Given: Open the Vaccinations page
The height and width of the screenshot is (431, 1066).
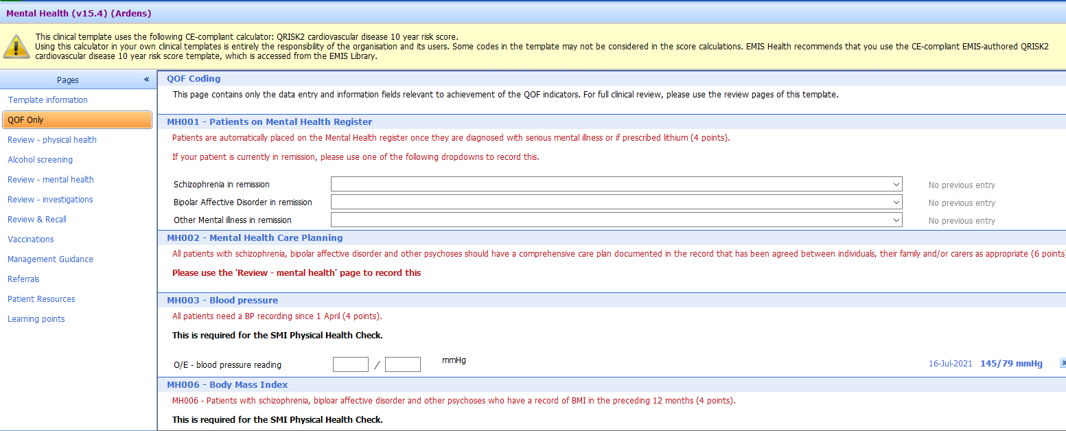Looking at the screenshot, I should [30, 239].
